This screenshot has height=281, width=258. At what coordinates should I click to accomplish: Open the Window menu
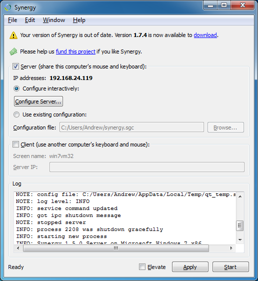[54, 20]
